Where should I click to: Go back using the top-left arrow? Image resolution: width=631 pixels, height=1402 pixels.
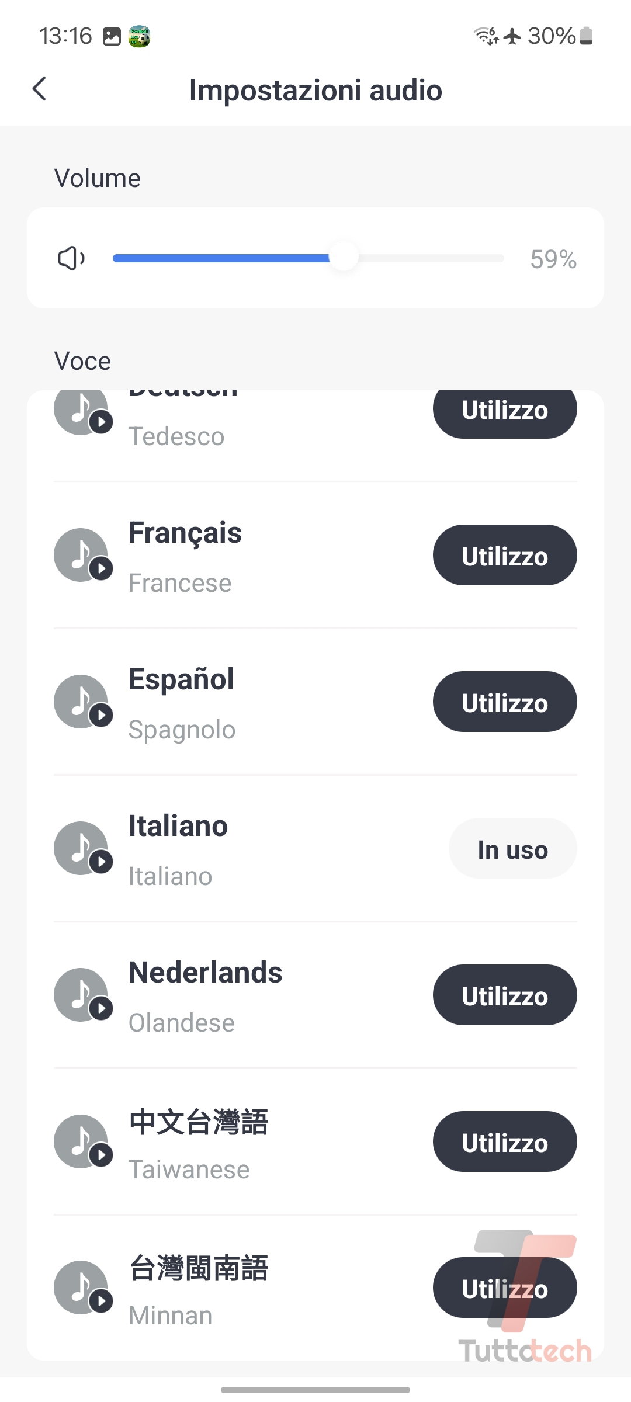(40, 89)
